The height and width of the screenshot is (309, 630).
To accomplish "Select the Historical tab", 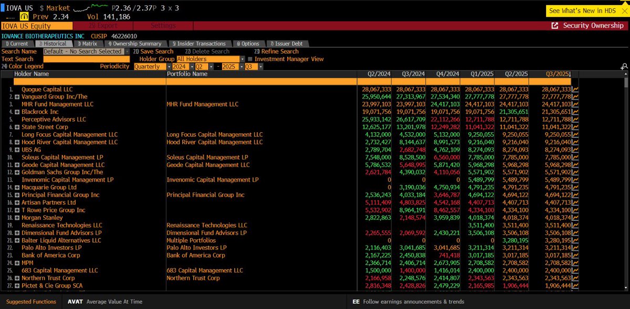I will tap(55, 44).
